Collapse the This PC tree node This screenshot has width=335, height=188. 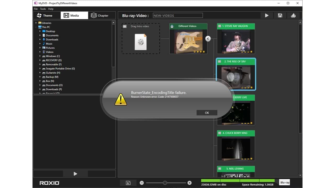tap(36, 27)
